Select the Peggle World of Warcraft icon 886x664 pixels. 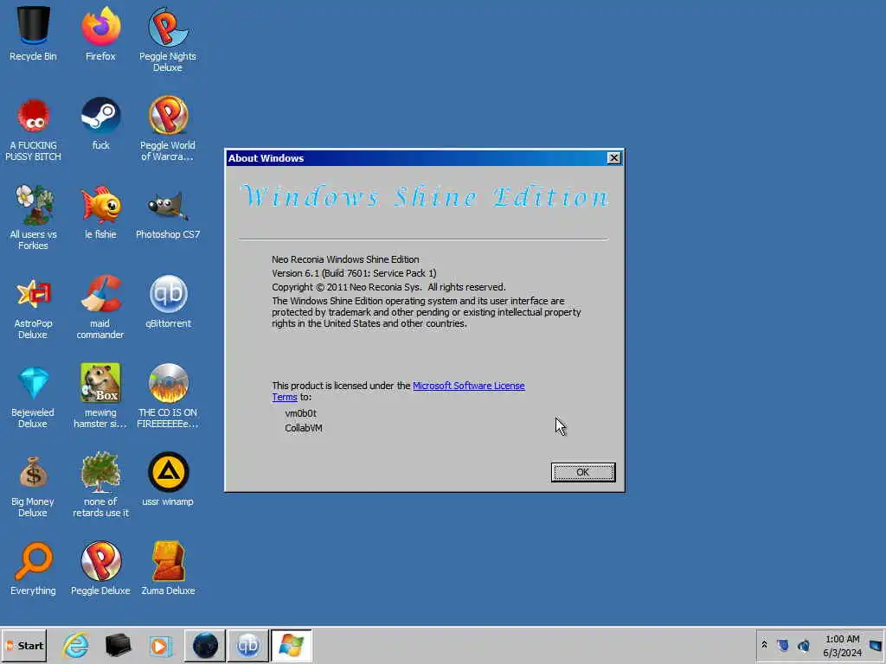pyautogui.click(x=168, y=129)
